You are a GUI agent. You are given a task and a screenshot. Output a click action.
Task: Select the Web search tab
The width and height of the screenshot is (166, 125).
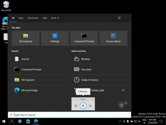[45, 18]
